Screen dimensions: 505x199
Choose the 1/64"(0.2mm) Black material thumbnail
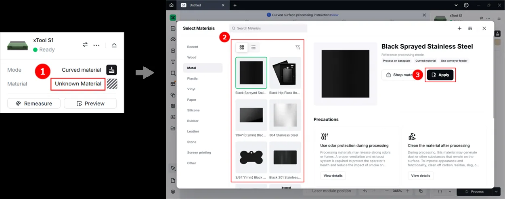pos(251,115)
